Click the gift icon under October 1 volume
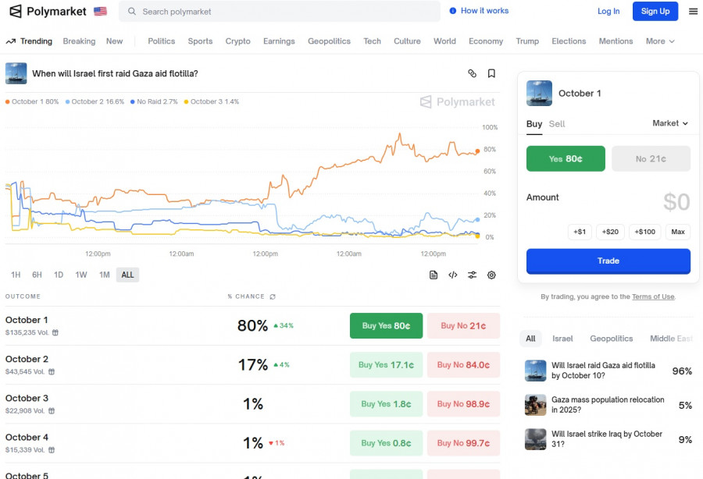The image size is (703, 479). (55, 332)
